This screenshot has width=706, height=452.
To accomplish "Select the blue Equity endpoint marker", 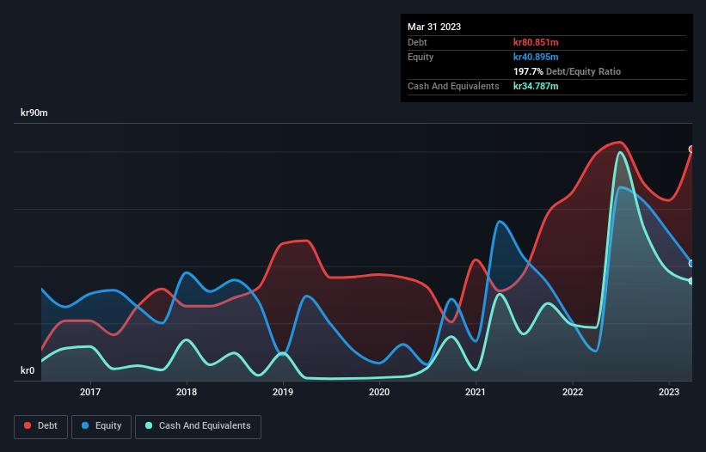I will [691, 264].
